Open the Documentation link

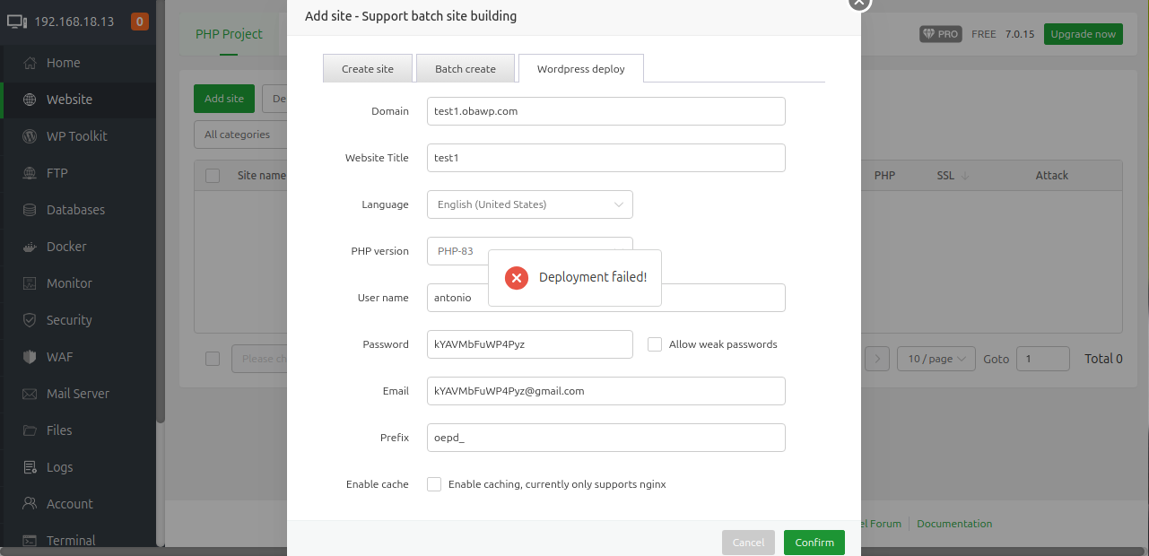point(954,523)
